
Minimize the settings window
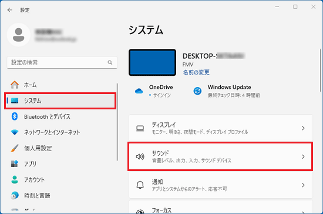point(277,7)
